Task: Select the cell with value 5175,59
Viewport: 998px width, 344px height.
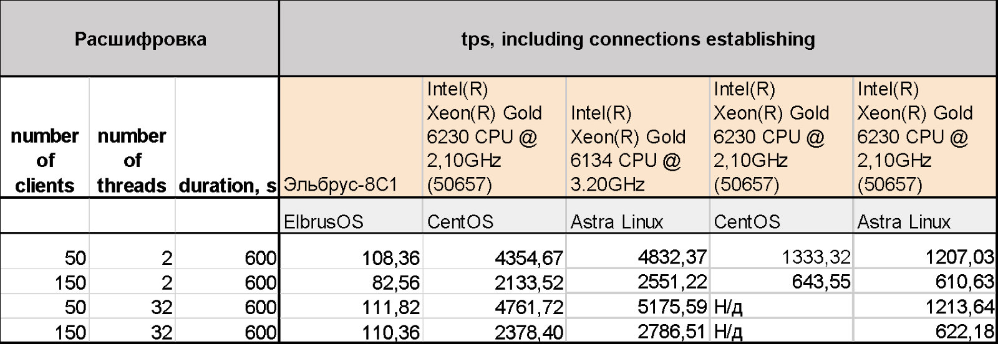Action: point(637,307)
